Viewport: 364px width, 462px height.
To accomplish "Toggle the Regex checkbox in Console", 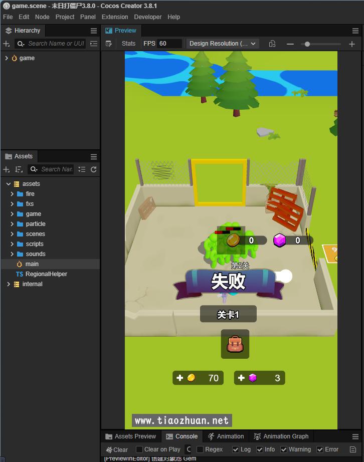I will tap(200, 449).
